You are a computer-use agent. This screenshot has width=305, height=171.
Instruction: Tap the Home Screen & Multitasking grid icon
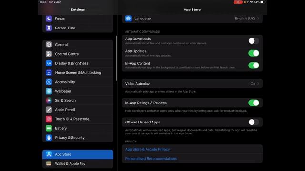tap(49, 73)
